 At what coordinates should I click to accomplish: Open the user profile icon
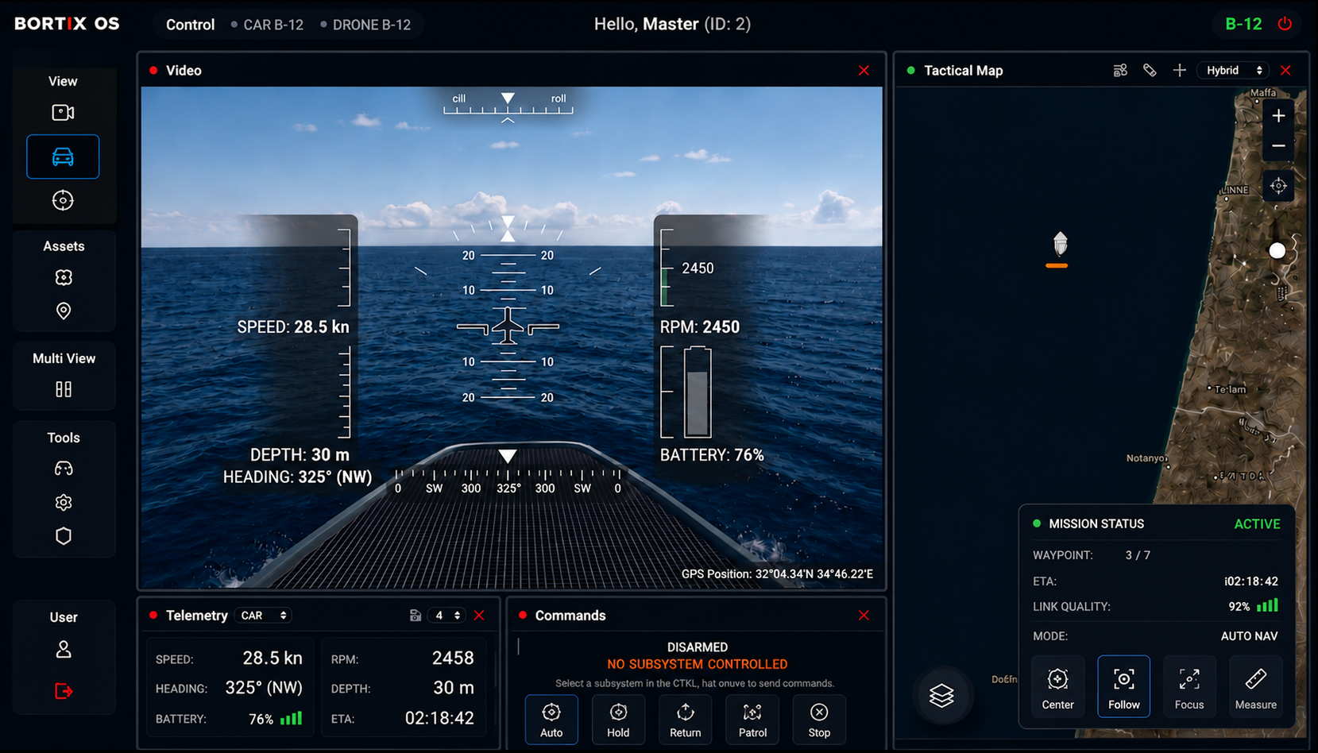[x=64, y=650]
